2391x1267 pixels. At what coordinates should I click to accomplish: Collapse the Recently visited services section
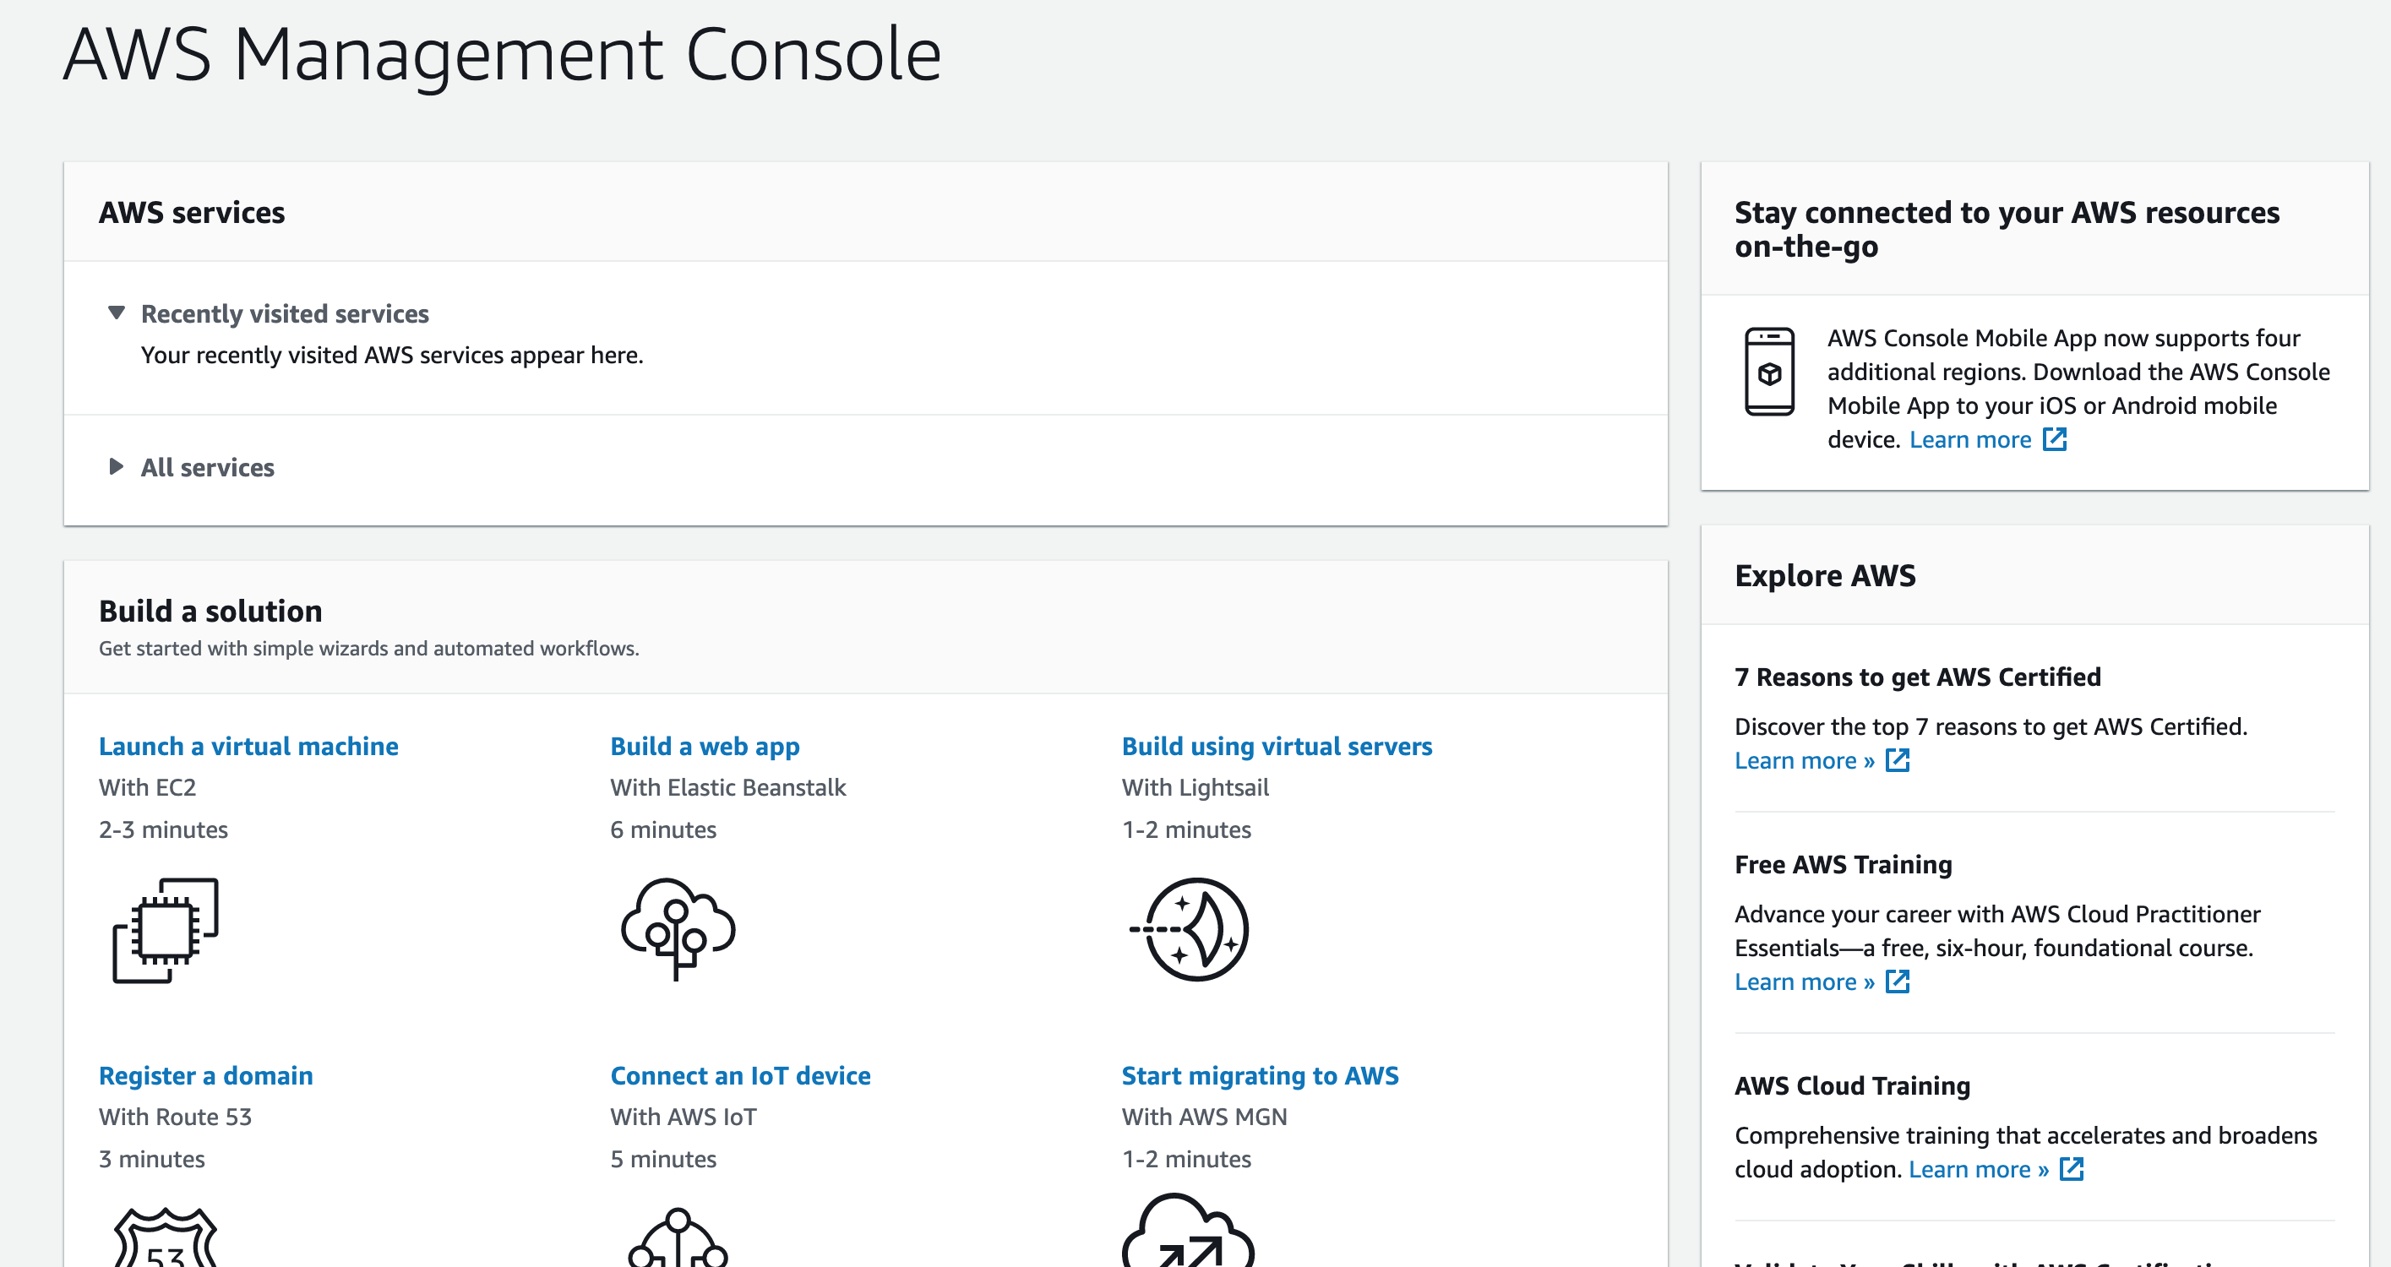(x=116, y=313)
